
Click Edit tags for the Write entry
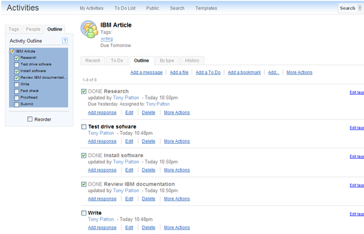click(357, 214)
